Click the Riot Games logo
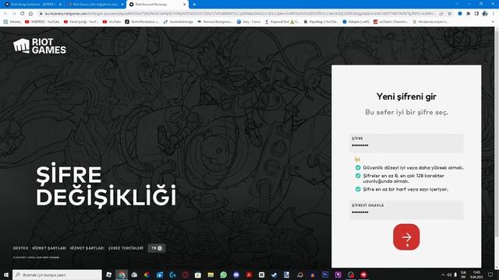 coord(40,46)
